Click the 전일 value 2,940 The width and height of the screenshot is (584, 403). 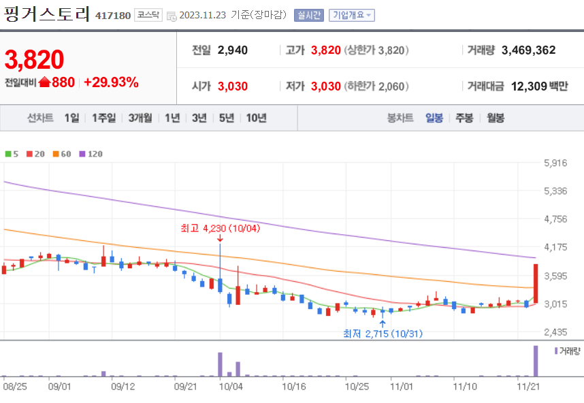(x=232, y=50)
